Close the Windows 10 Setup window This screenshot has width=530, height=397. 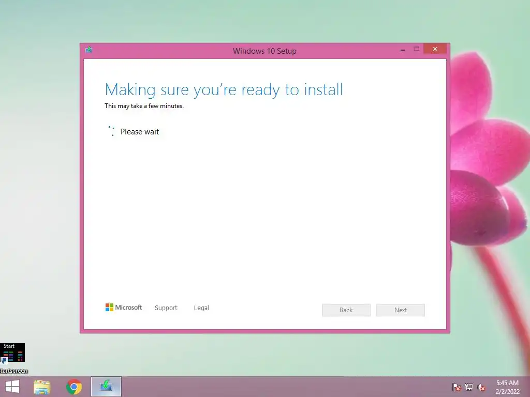click(x=435, y=49)
